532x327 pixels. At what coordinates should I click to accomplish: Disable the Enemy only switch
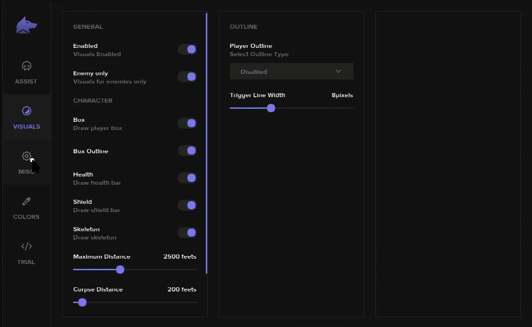pos(187,77)
